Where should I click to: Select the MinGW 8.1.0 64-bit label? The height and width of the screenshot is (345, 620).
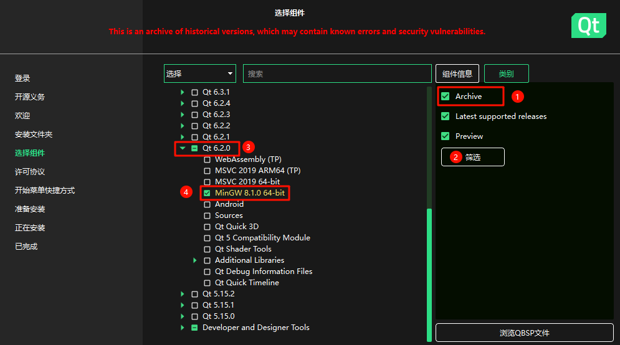click(x=250, y=193)
